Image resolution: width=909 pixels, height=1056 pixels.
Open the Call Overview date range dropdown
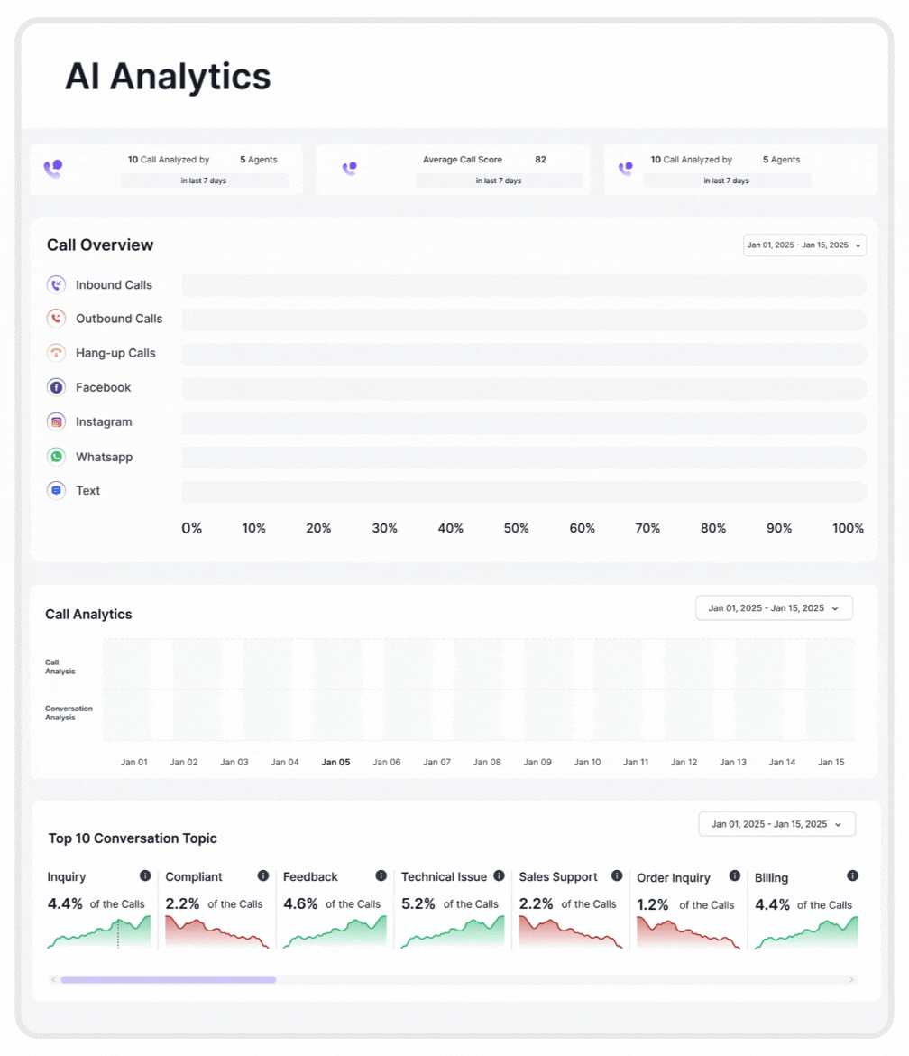click(x=803, y=245)
